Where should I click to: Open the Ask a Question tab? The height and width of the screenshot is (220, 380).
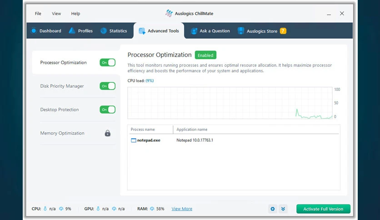point(210,31)
